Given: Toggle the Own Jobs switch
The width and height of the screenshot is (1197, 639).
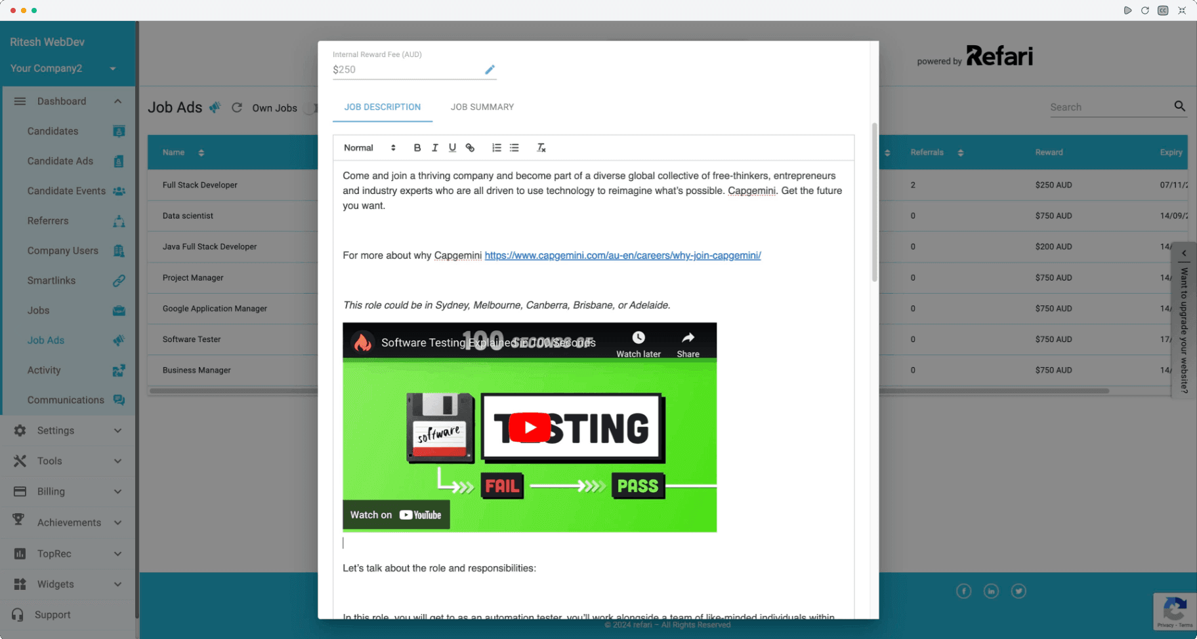Looking at the screenshot, I should tap(312, 108).
